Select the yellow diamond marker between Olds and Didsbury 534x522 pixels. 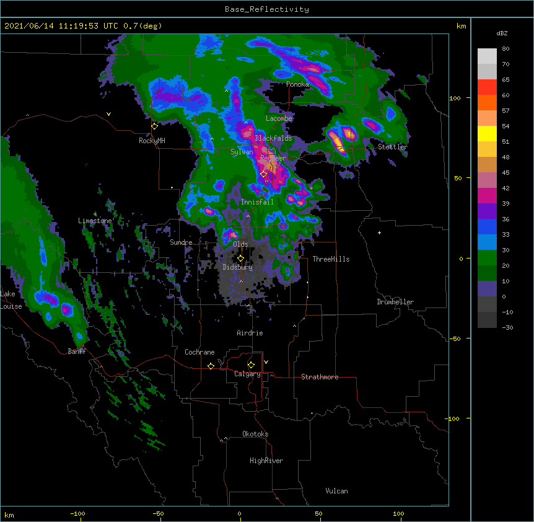[240, 259]
